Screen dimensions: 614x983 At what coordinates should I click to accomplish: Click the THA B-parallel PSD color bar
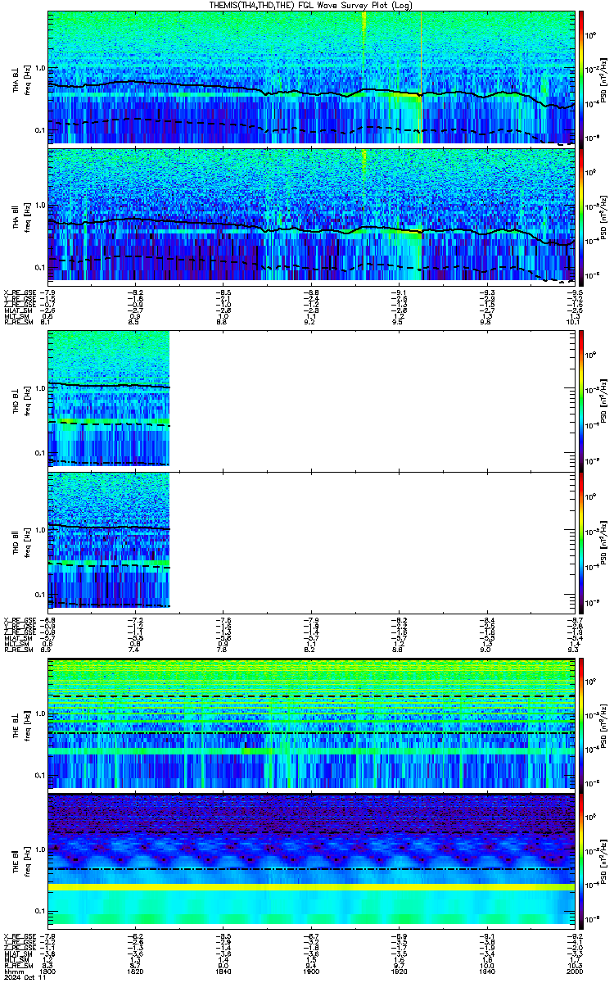(x=581, y=215)
